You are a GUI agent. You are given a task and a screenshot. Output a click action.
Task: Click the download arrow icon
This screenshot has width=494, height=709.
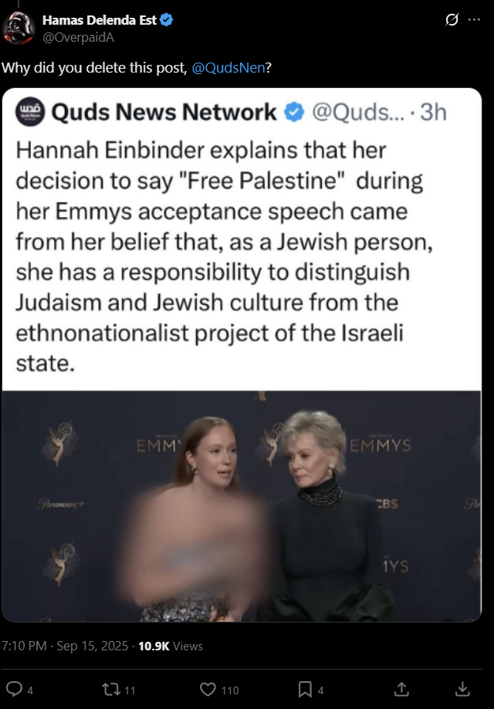462,689
